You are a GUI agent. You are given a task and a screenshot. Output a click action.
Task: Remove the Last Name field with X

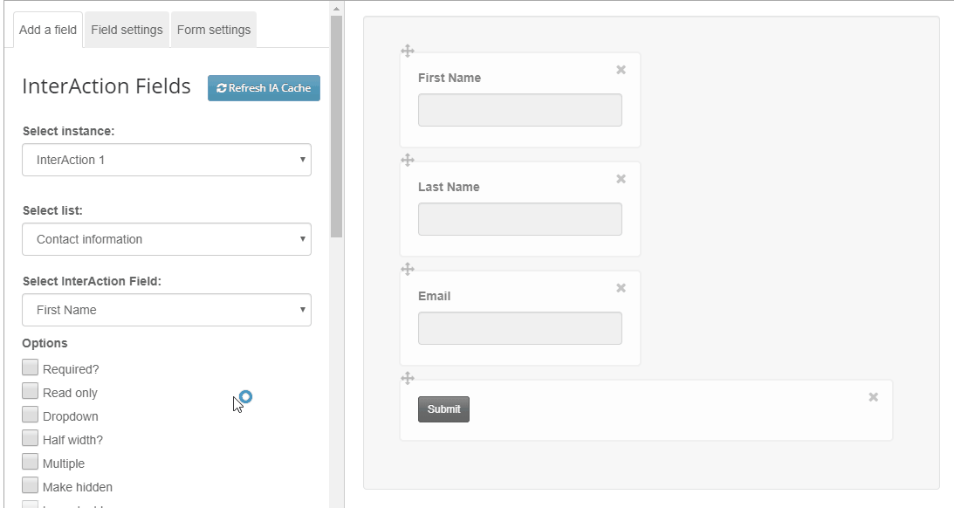point(621,179)
